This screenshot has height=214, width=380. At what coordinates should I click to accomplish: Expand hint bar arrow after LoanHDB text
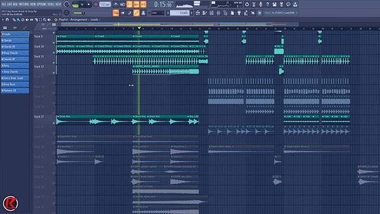pos(297,13)
